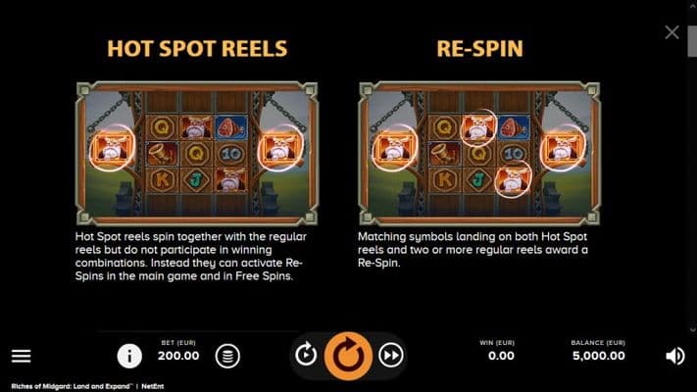The width and height of the screenshot is (697, 392).
Task: Spin the reels with orange button
Action: pyautogui.click(x=348, y=356)
